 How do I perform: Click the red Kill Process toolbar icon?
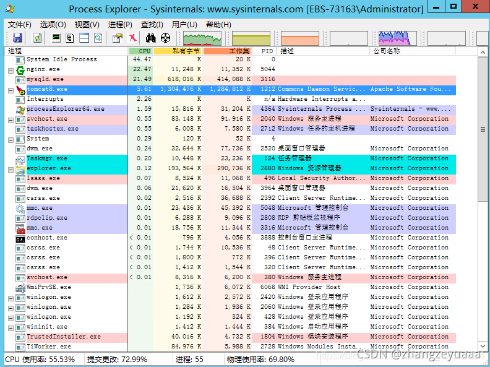(x=133, y=38)
